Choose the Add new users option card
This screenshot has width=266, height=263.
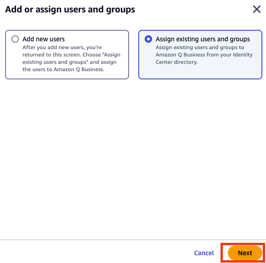pyautogui.click(x=67, y=55)
